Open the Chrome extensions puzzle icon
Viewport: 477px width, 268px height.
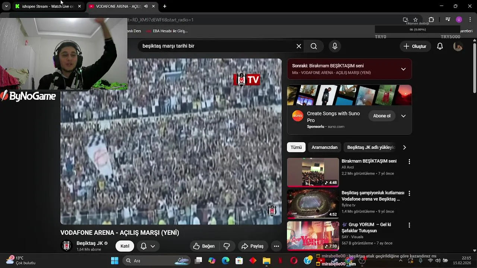pos(431,20)
